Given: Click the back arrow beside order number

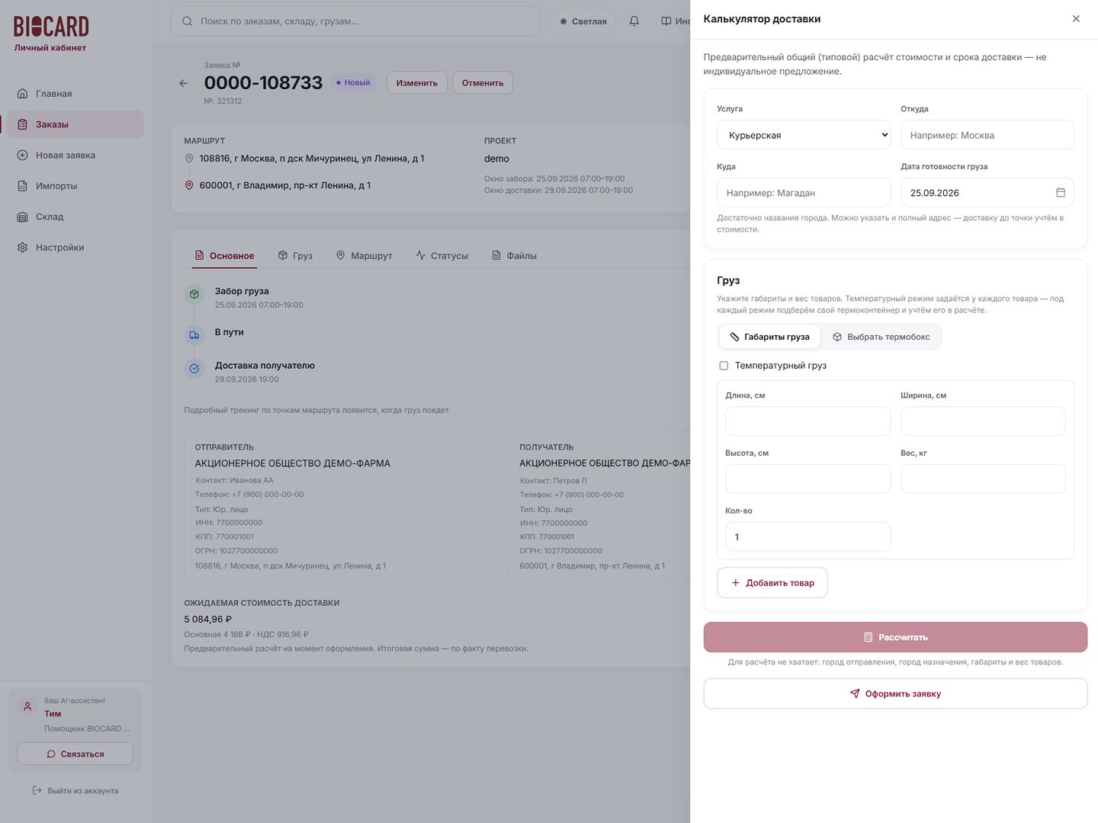Looking at the screenshot, I should (183, 83).
